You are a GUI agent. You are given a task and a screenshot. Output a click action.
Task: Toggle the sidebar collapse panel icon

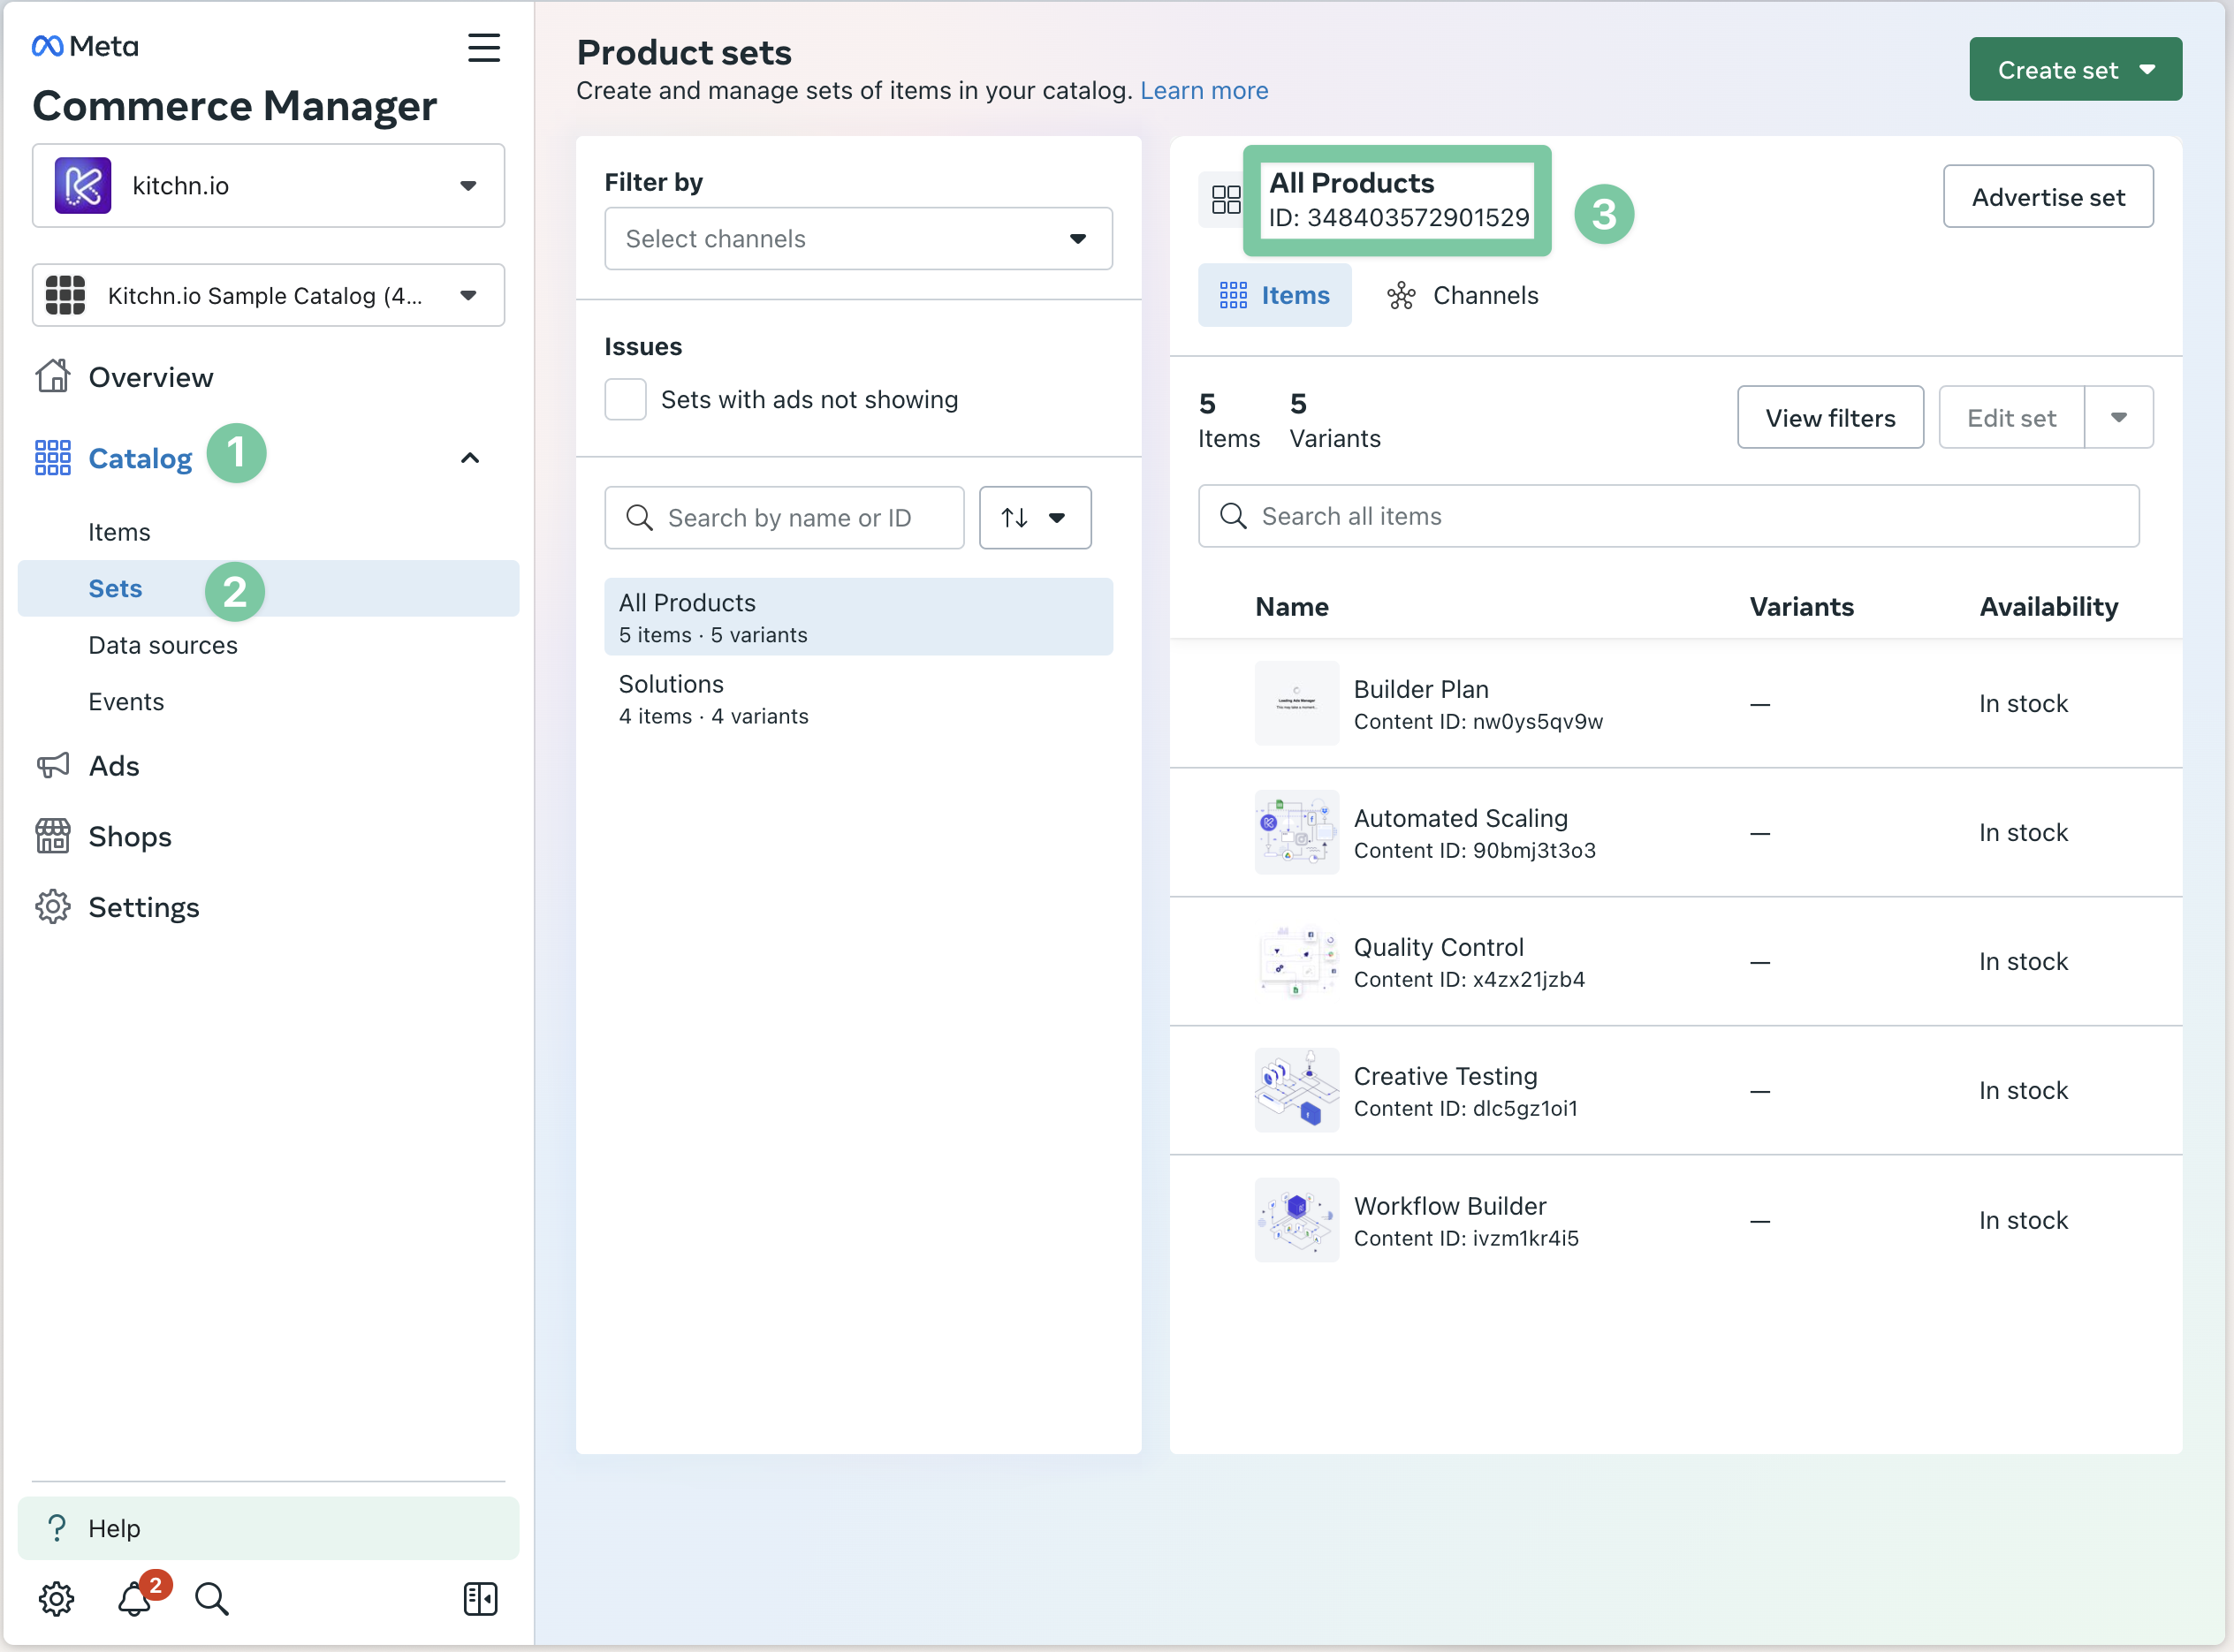[480, 1598]
